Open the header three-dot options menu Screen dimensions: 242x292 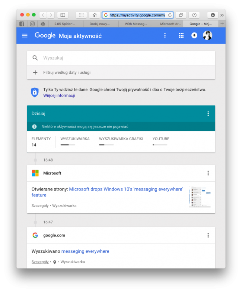click(165, 35)
